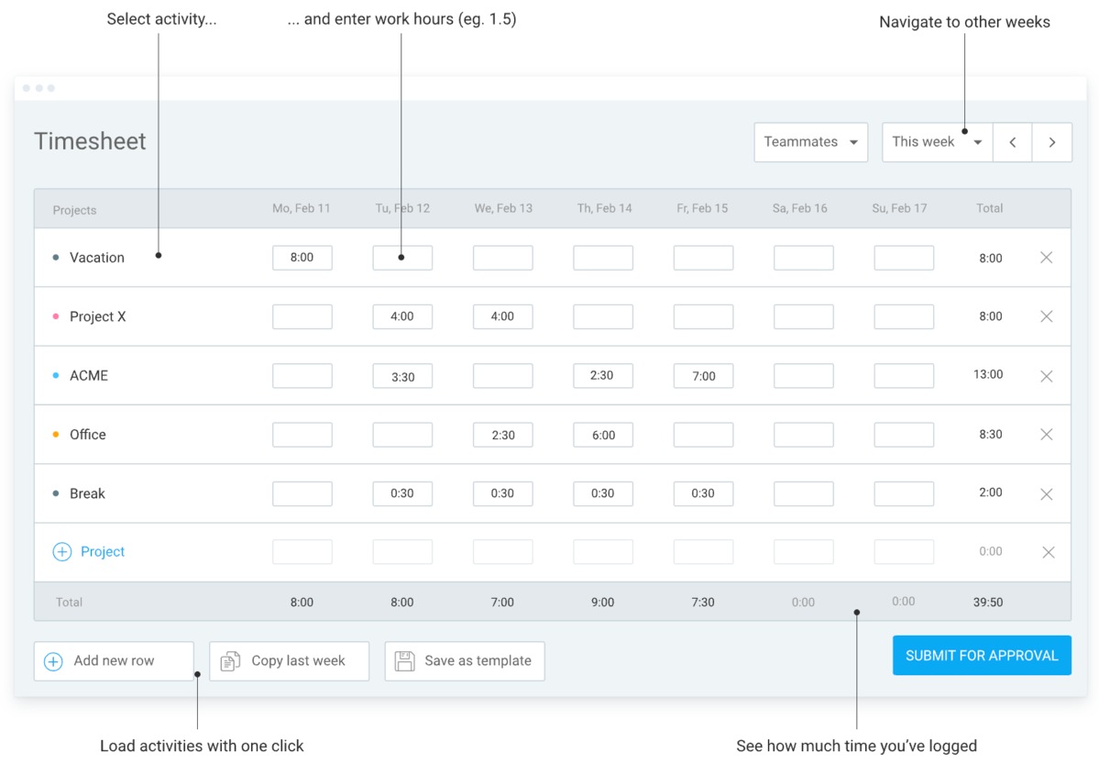
Task: Click the Add Project plus icon
Action: [62, 551]
